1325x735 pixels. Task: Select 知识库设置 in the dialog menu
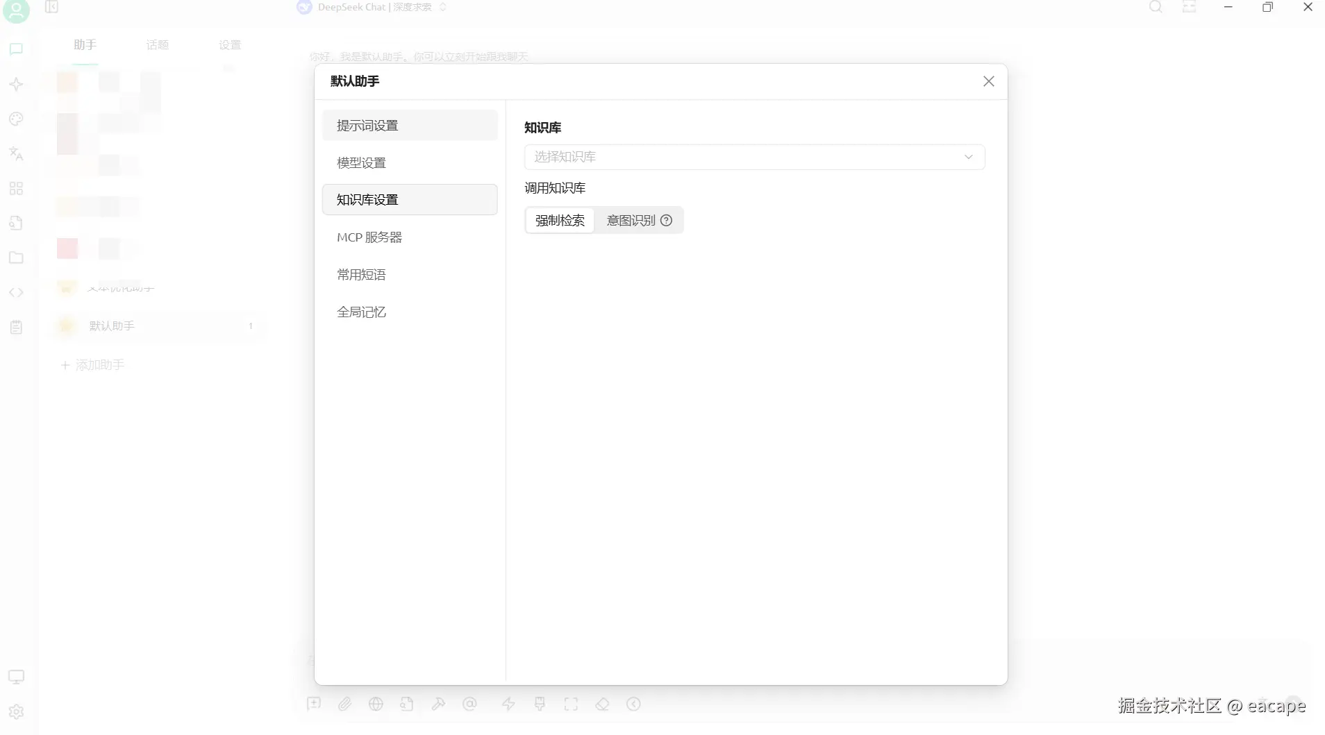pos(410,199)
